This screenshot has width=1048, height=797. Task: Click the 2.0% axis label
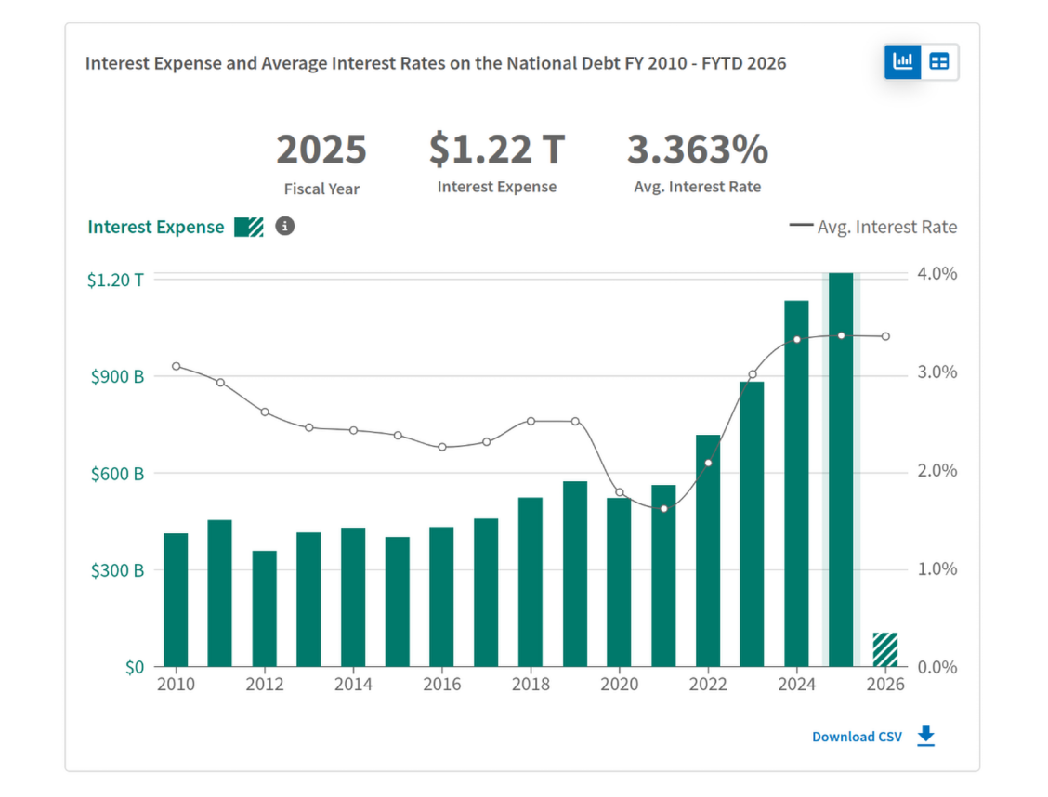(937, 471)
